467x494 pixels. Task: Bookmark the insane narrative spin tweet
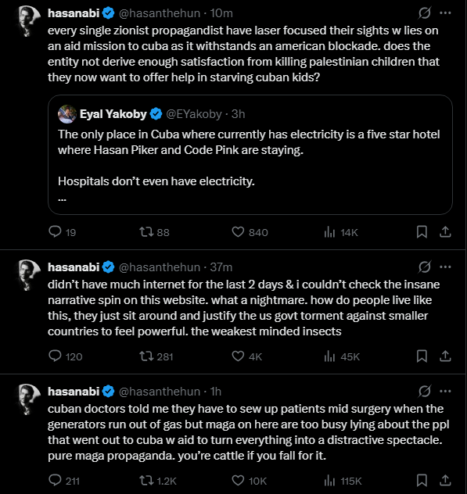(422, 356)
